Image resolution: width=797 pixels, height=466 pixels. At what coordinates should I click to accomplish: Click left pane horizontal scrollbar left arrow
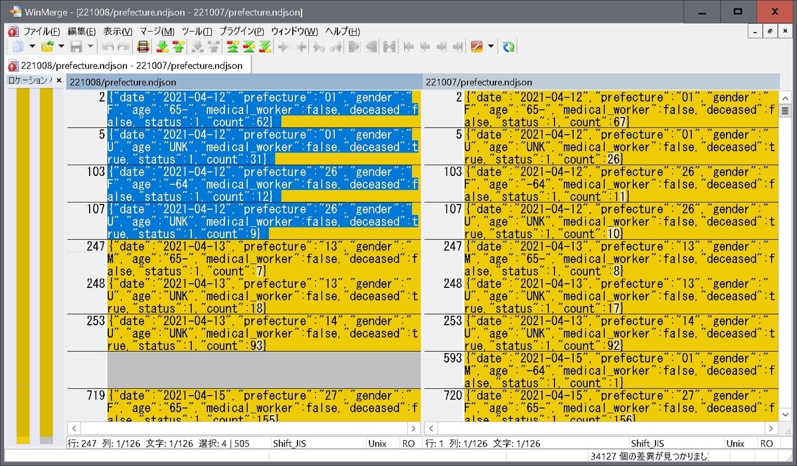(74, 429)
